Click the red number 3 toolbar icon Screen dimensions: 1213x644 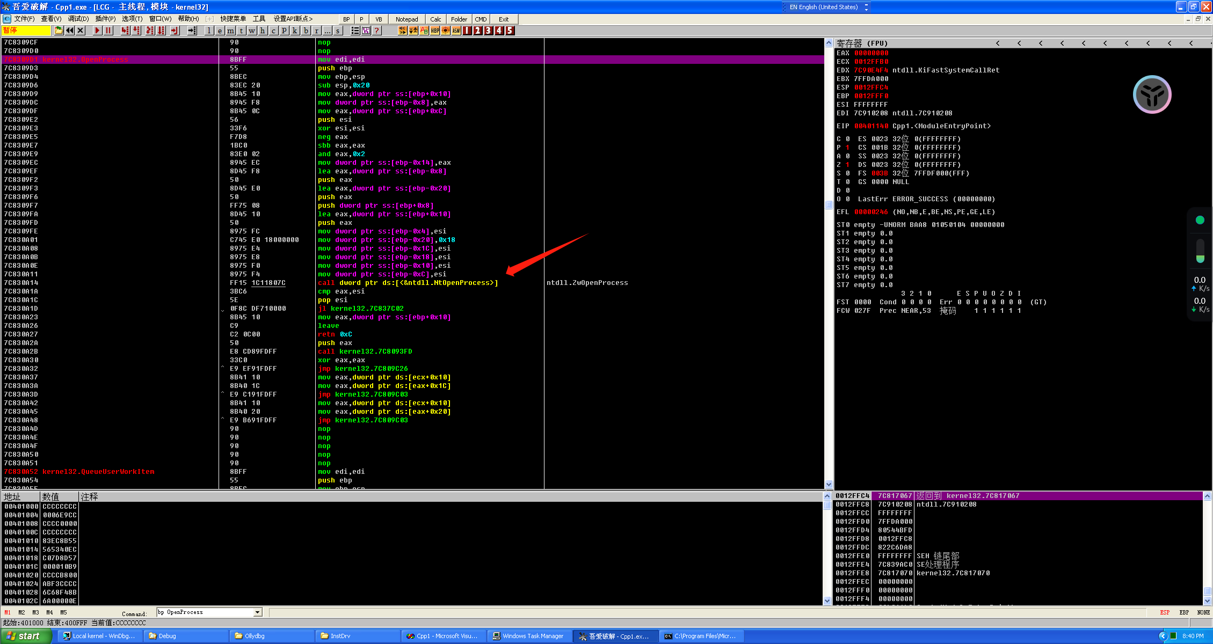[489, 31]
